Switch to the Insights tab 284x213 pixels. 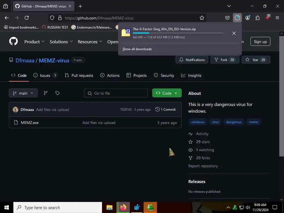[191, 75]
